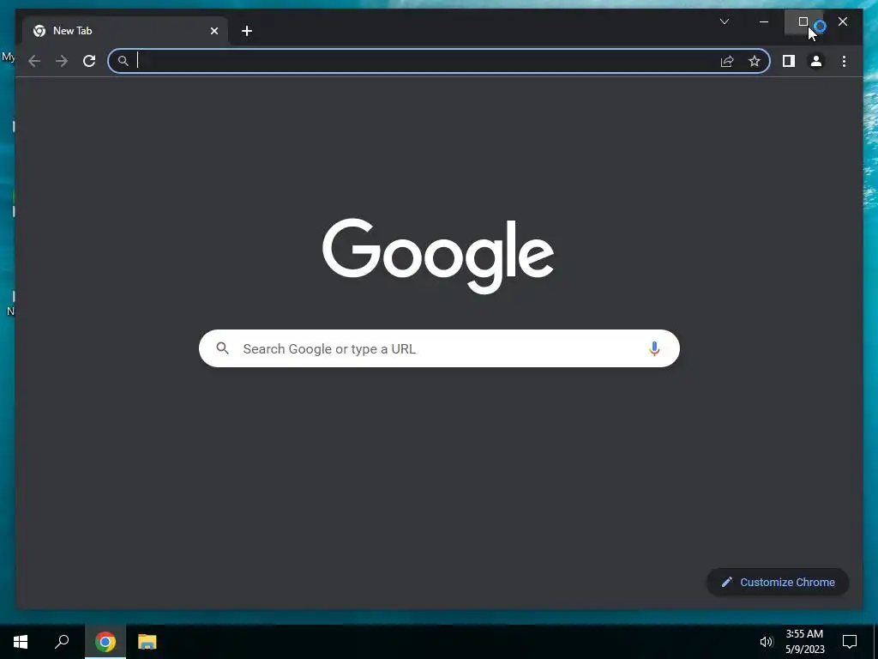Minimize the Chrome window
Image resolution: width=878 pixels, height=659 pixels.
click(764, 21)
